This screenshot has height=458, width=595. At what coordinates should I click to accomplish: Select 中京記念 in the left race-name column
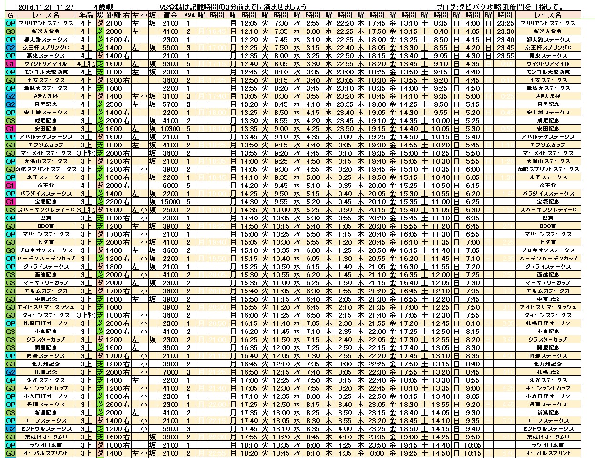[x=46, y=299]
